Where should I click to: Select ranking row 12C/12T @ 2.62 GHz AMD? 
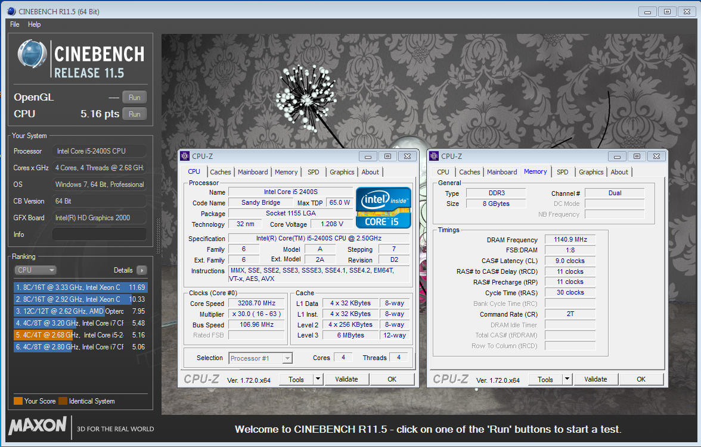(80, 311)
